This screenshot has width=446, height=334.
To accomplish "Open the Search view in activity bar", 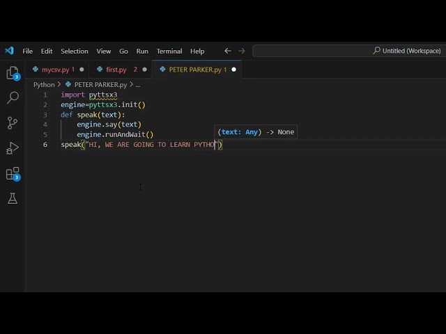I will 13,97.
